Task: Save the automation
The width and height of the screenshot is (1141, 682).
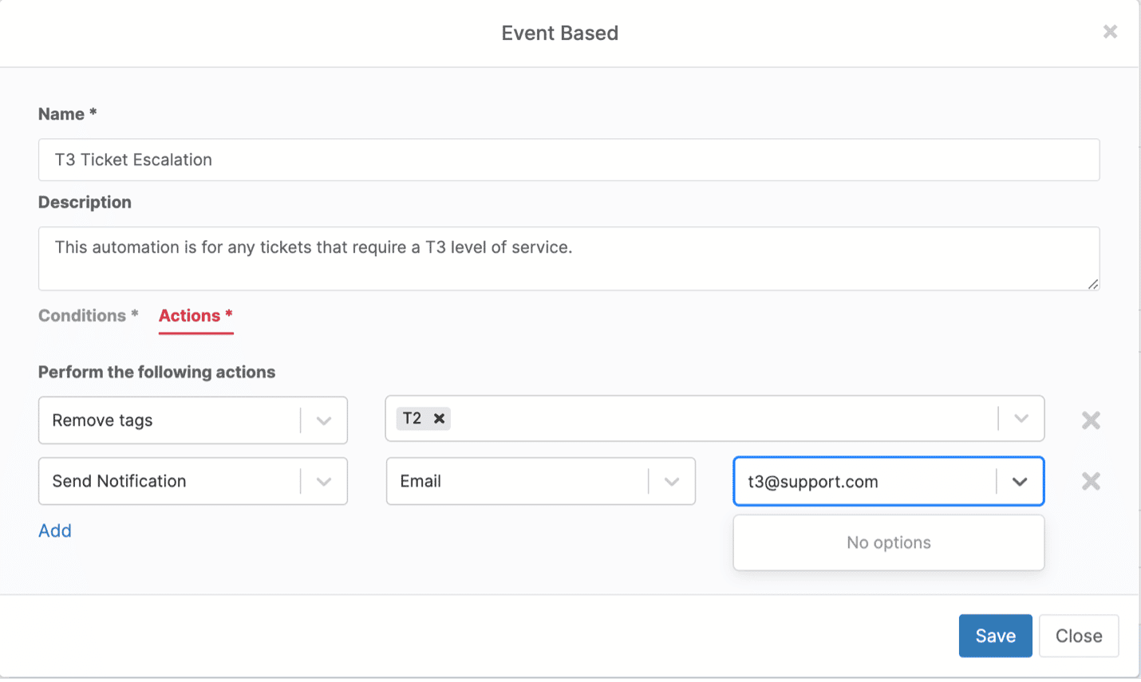Action: pos(995,636)
